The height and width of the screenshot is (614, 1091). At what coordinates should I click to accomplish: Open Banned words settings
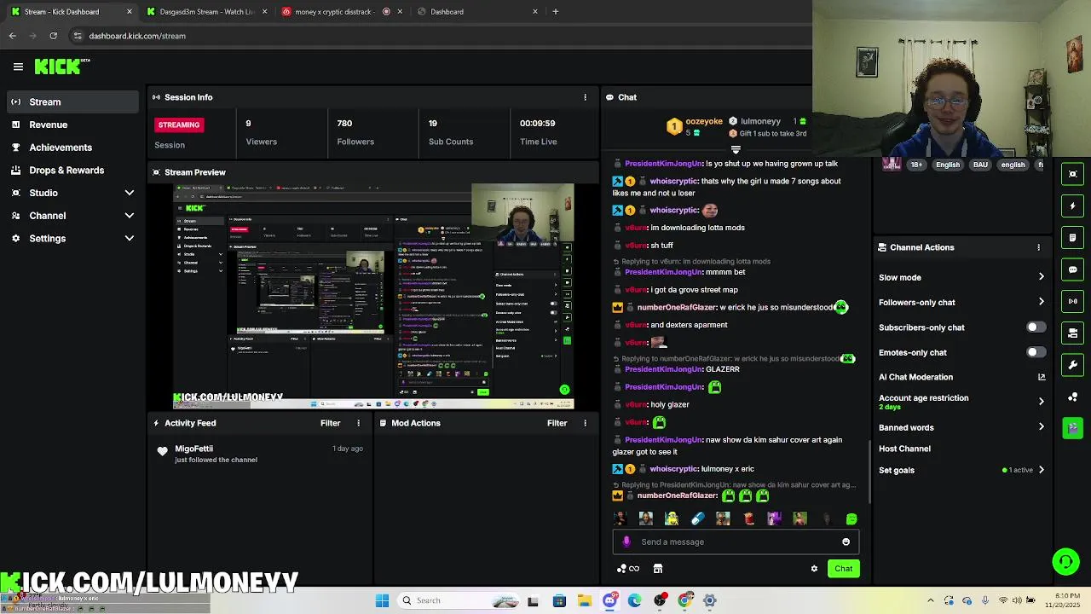961,427
